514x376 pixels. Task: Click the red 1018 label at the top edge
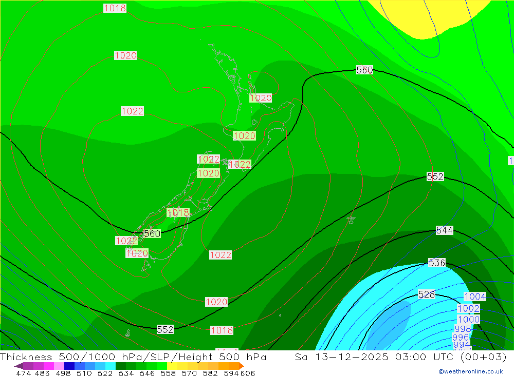115,8
